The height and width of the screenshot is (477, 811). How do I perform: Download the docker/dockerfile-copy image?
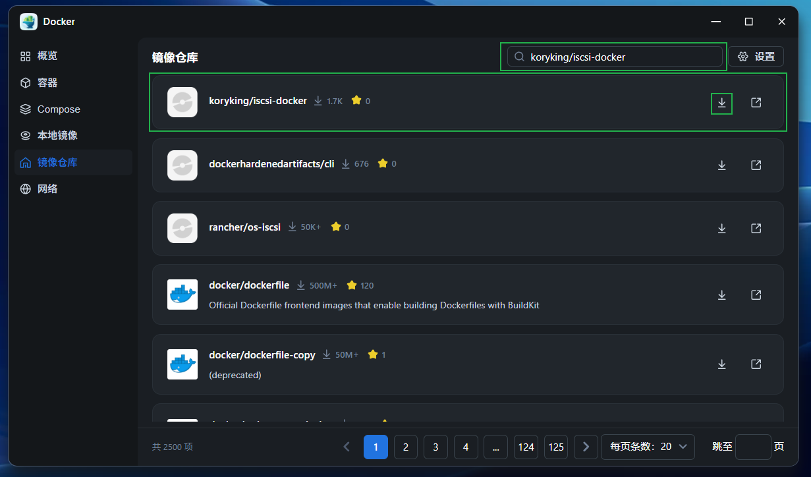[x=721, y=364]
